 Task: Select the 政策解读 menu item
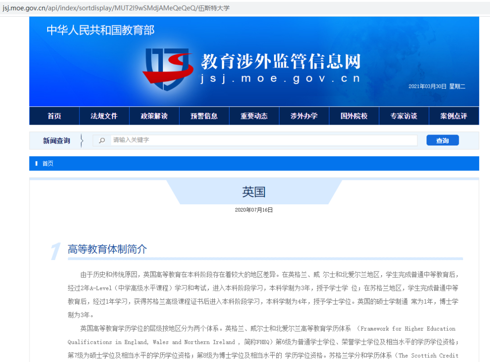(x=154, y=116)
